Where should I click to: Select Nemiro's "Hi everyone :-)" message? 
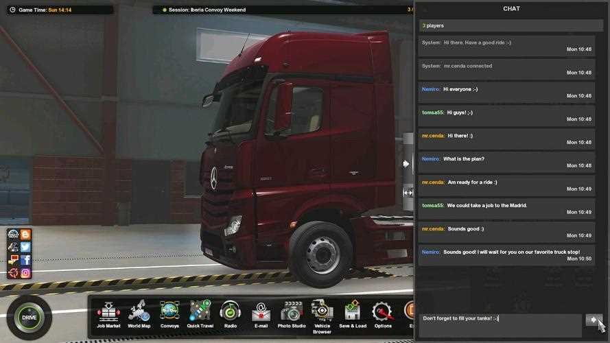click(x=506, y=93)
